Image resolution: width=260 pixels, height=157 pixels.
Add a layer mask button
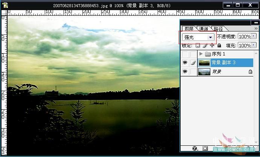pos(205,148)
